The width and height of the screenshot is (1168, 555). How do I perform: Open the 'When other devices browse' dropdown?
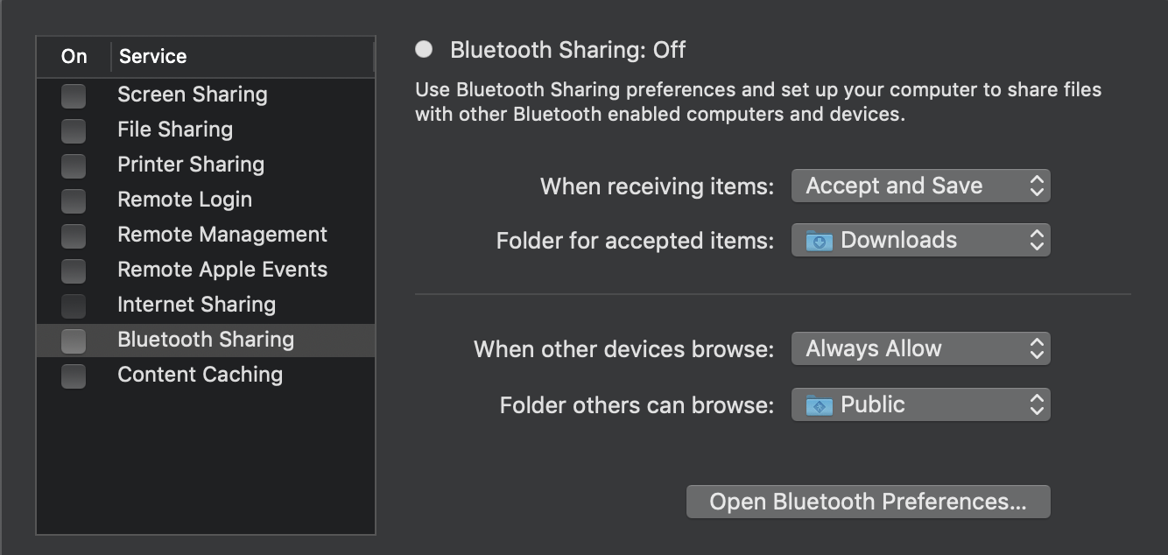pyautogui.click(x=919, y=348)
